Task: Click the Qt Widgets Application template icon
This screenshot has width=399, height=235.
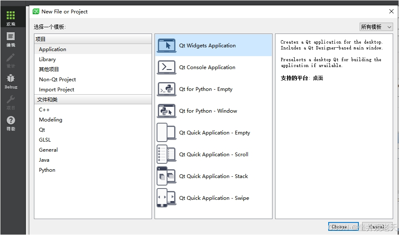Action: [167, 46]
